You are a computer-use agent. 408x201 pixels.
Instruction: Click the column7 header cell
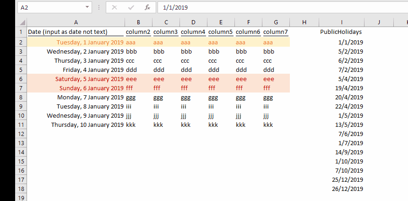pyautogui.click(x=276, y=32)
